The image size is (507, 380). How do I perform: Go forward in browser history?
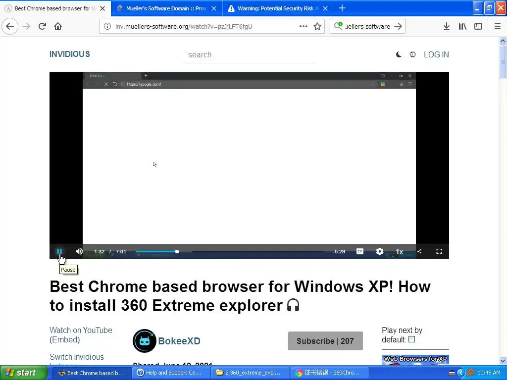click(x=26, y=26)
